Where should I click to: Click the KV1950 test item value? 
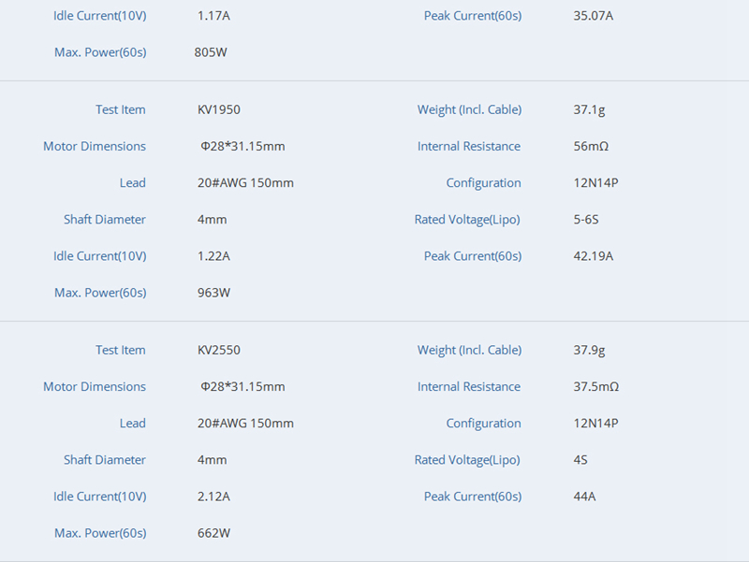(x=219, y=109)
